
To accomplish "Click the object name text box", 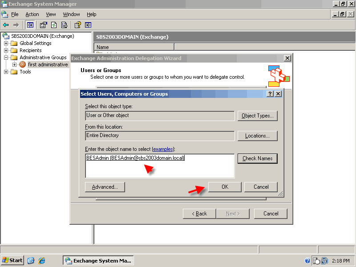I will click(x=160, y=166).
